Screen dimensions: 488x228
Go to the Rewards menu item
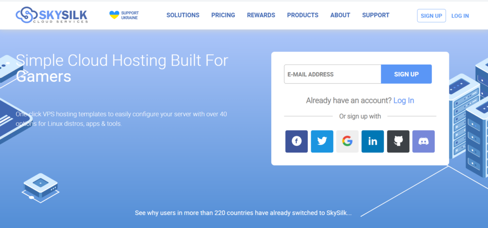click(261, 15)
